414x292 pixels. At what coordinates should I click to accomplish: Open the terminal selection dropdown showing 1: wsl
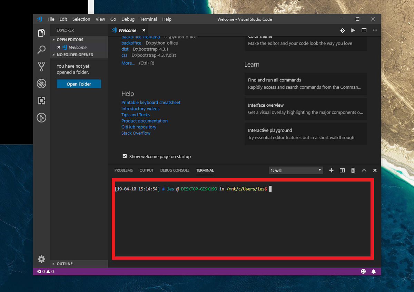tap(296, 170)
